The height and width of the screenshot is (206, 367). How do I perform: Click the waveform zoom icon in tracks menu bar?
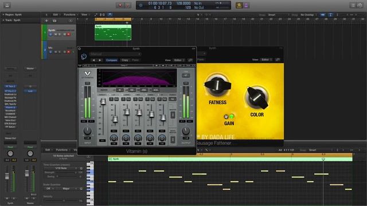click(x=323, y=15)
